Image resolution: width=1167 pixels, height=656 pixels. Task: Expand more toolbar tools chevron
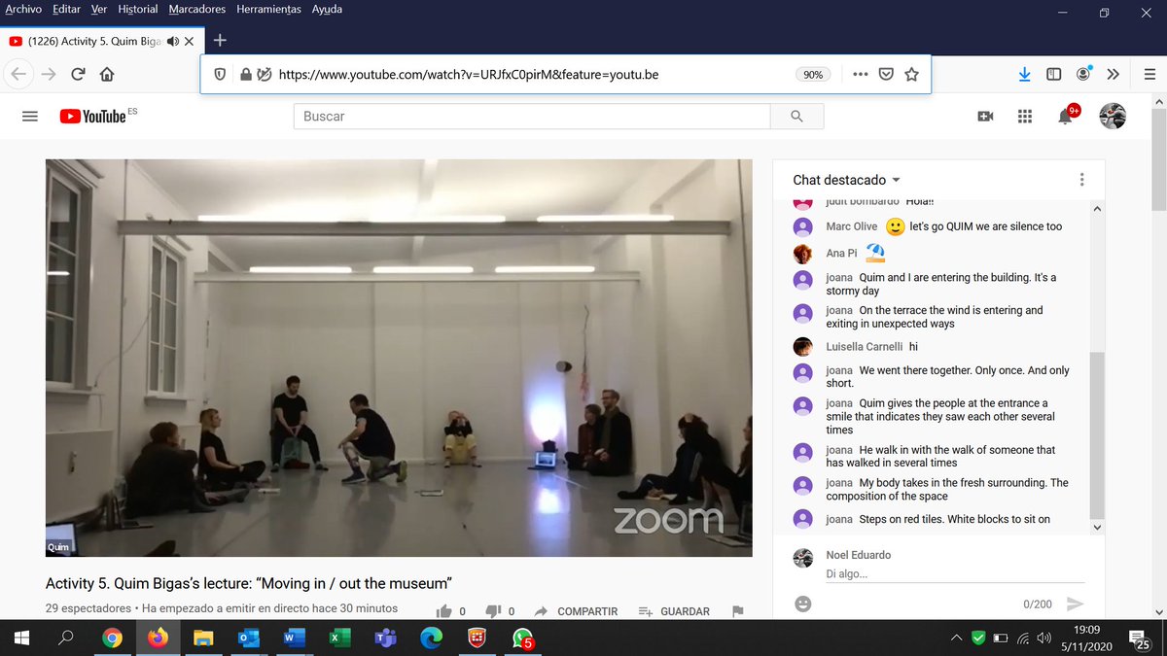coord(1113,74)
